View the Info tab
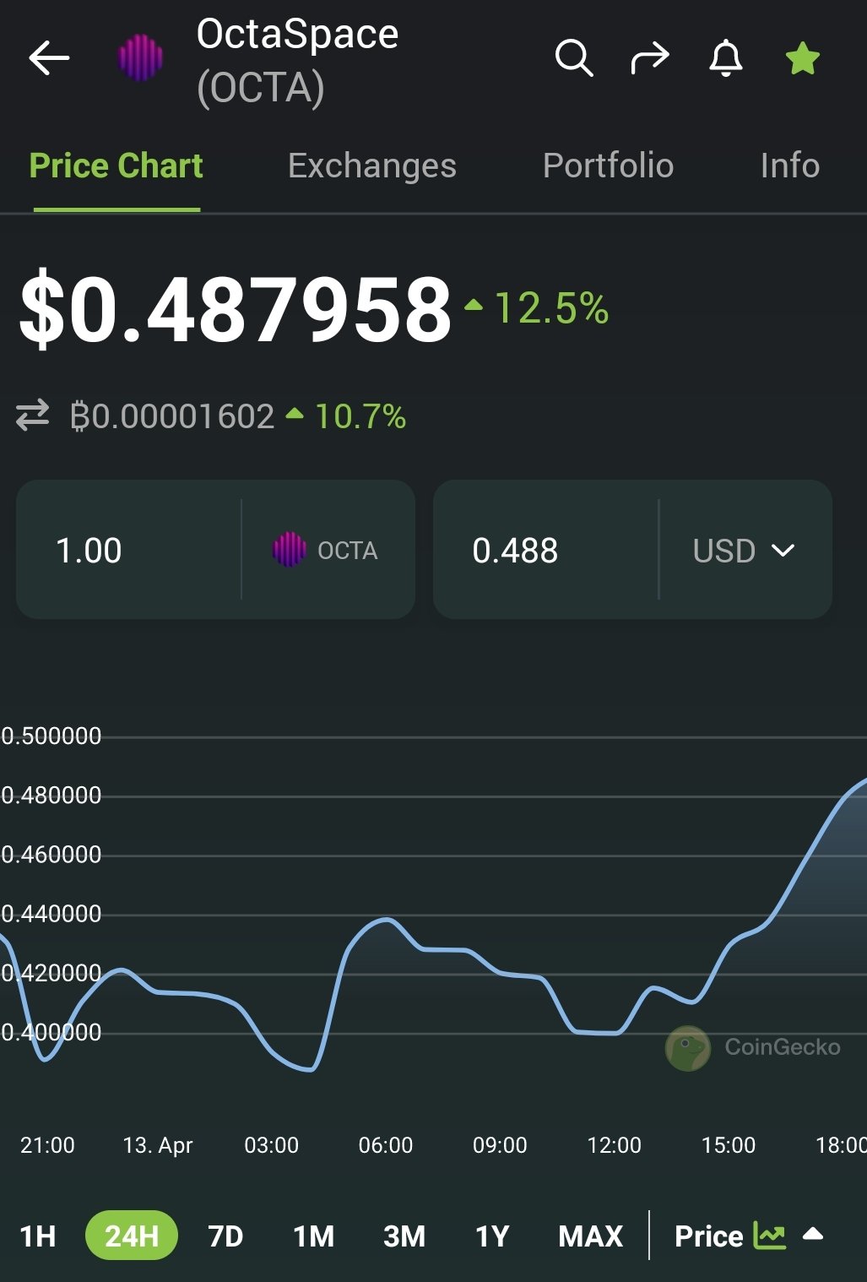Image resolution: width=867 pixels, height=1282 pixels. pyautogui.click(x=790, y=166)
